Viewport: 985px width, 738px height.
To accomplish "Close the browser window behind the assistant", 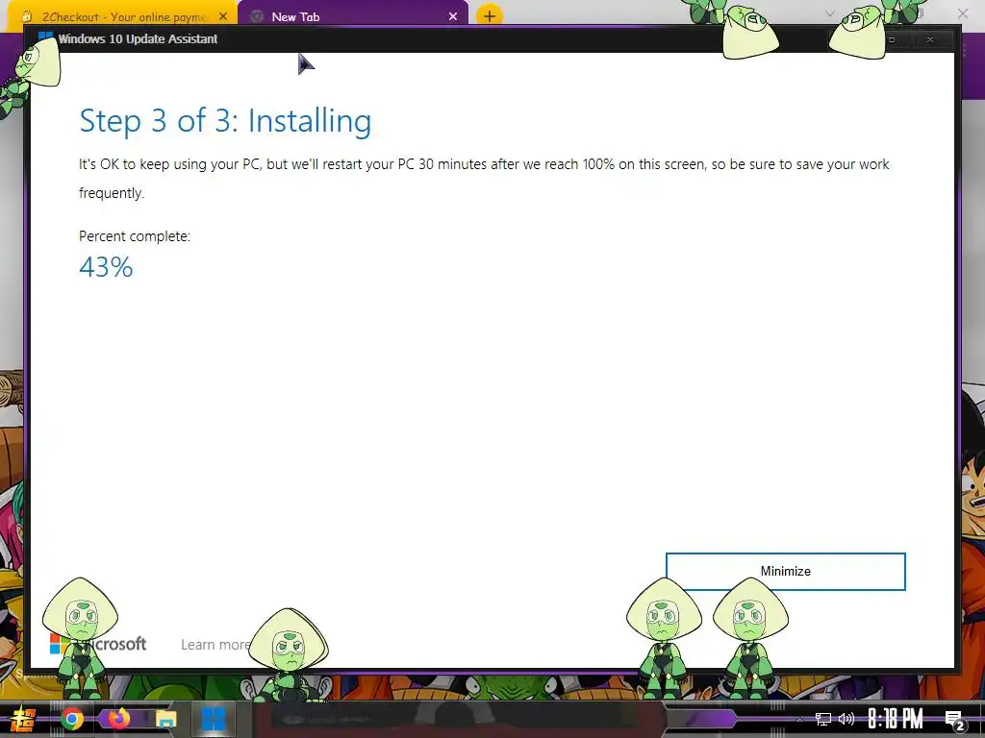I will tap(962, 13).
